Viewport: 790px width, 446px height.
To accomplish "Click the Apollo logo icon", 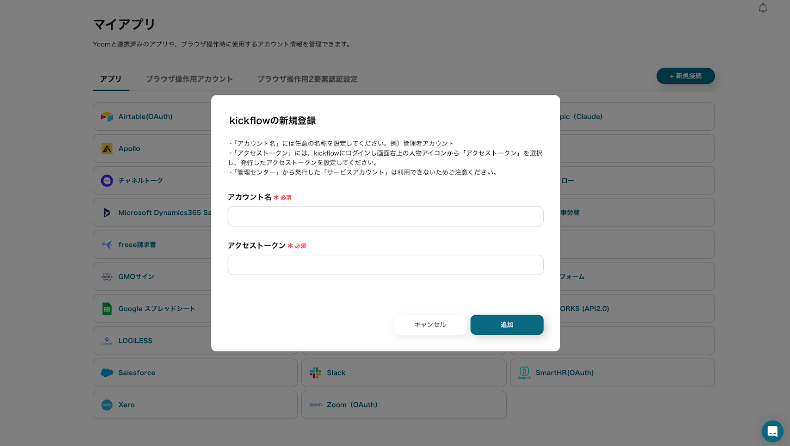I will coord(107,149).
